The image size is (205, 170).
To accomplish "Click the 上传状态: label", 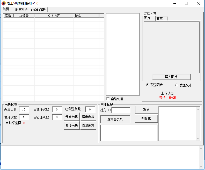I will tap(168, 93).
